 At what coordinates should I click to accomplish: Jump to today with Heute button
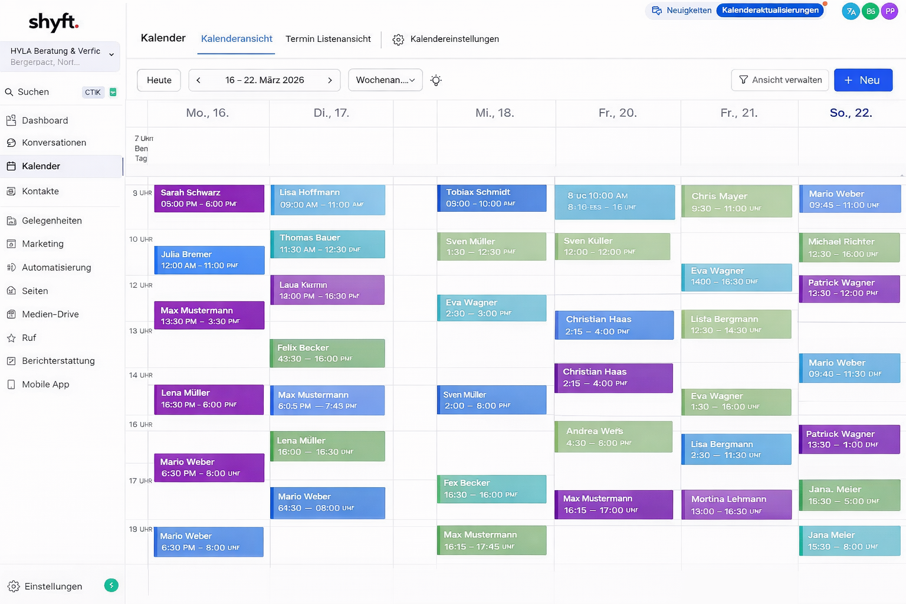[x=159, y=80]
